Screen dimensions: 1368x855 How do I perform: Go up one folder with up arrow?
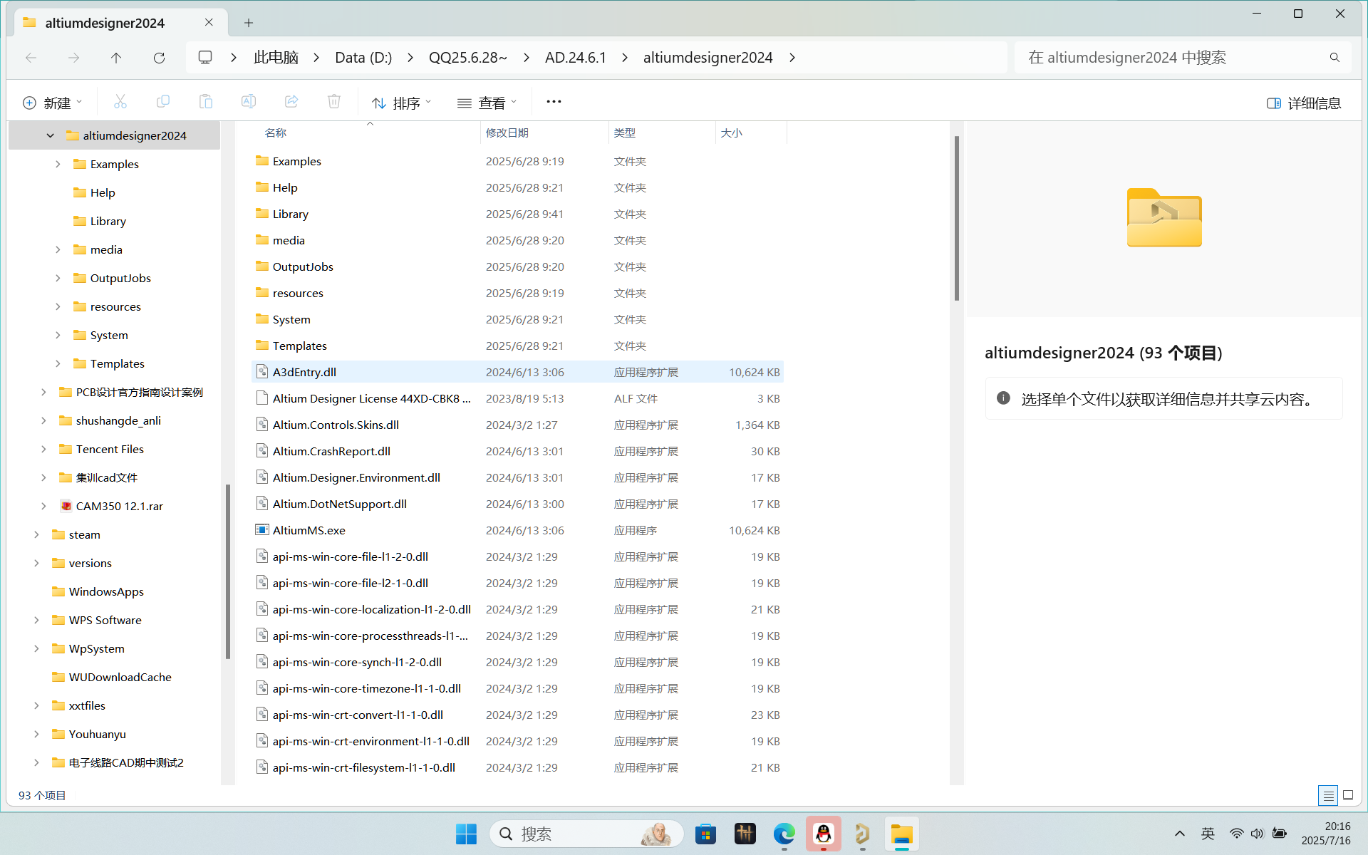click(x=116, y=58)
